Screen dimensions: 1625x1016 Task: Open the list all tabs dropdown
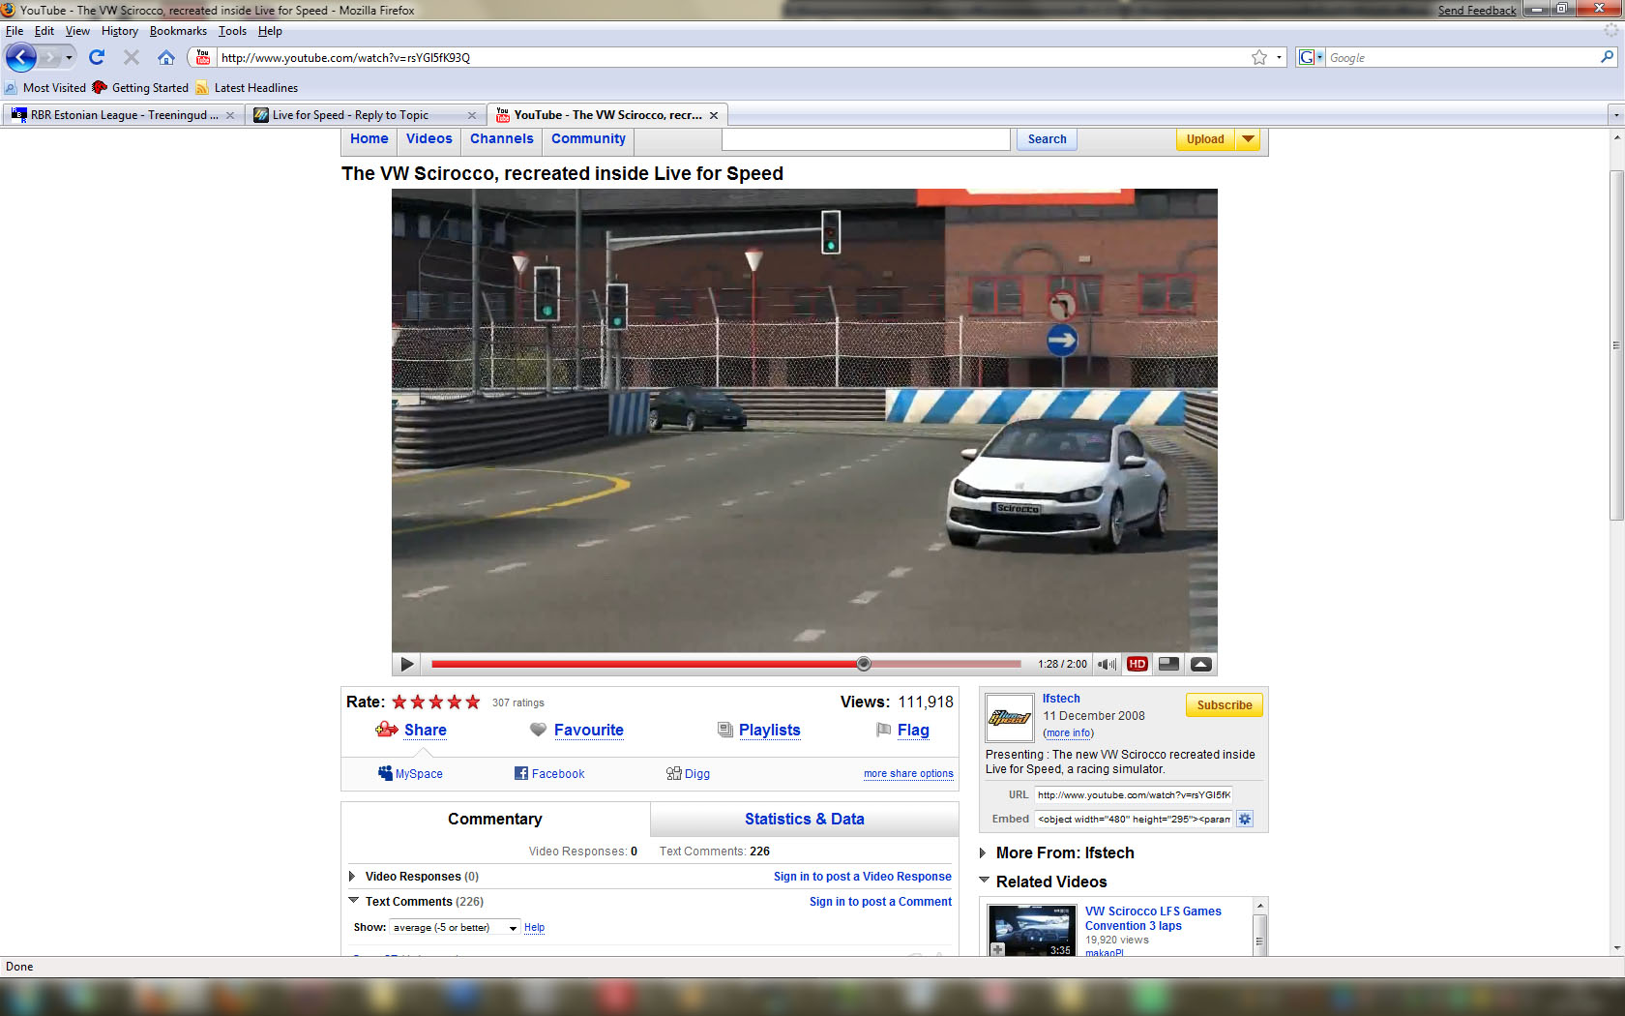[x=1615, y=115]
